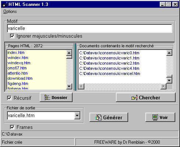This screenshot has height=147, width=180.
Task: Click pages list scroll down arrow
Action: (x=69, y=86)
